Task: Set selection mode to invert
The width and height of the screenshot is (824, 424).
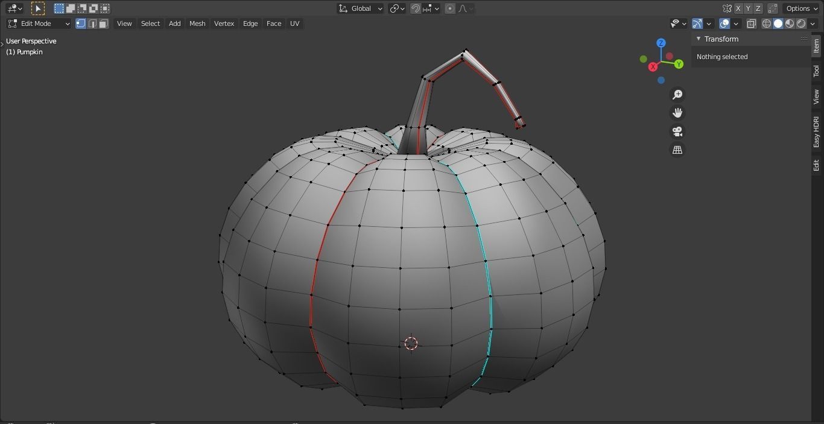Action: coord(93,8)
